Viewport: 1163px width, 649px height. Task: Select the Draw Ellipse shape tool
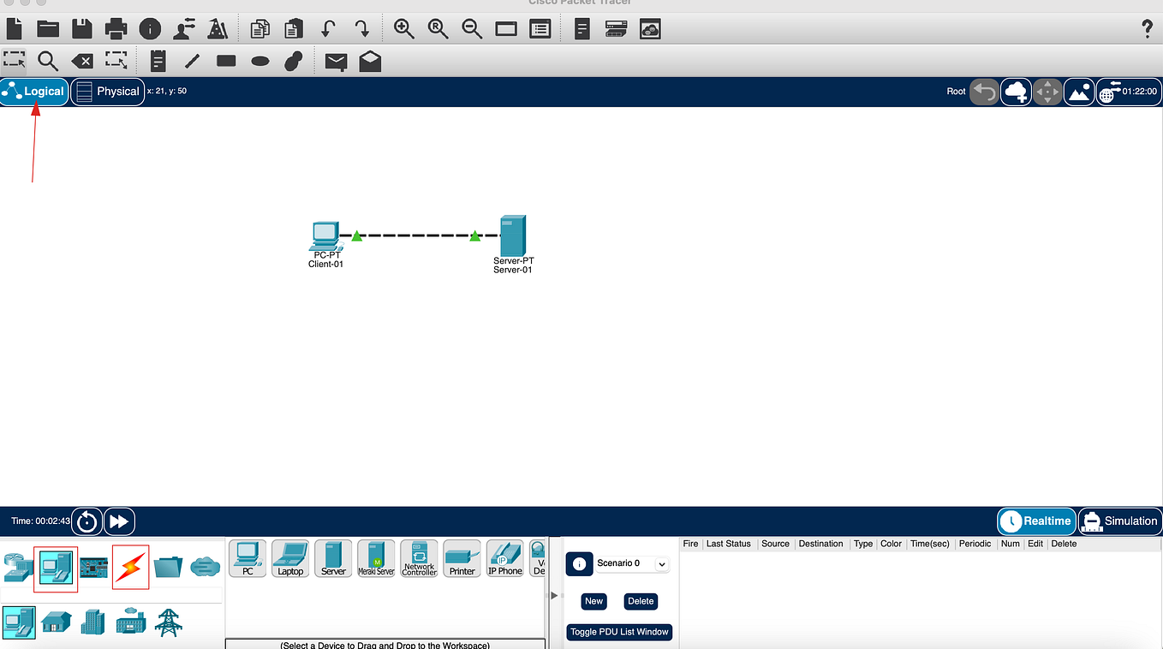[259, 61]
